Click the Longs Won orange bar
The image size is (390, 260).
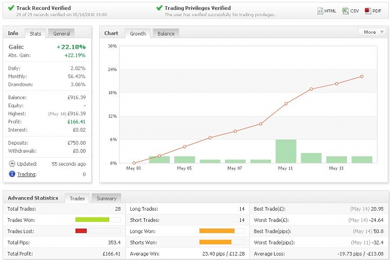[217, 231]
